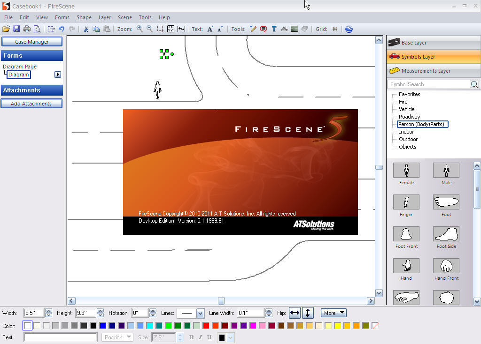Pick the measurement dimension tool
Image resolution: width=481 pixels, height=344 pixels.
pyautogui.click(x=284, y=29)
